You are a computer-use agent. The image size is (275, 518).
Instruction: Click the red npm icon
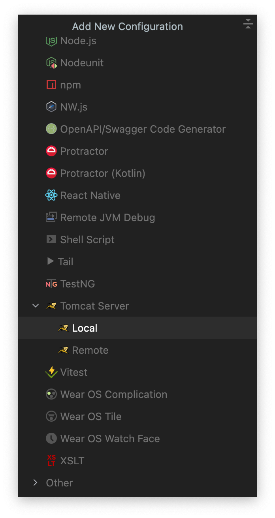click(x=51, y=85)
